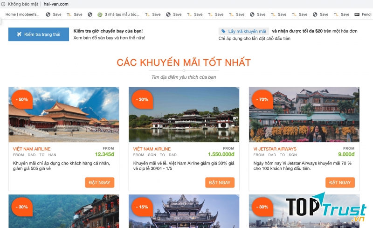This screenshot has height=228, width=373.
Task: Click the green favicon of the '3 nhà tạo mẫu tóc' bookmark
Action: [x=100, y=14]
